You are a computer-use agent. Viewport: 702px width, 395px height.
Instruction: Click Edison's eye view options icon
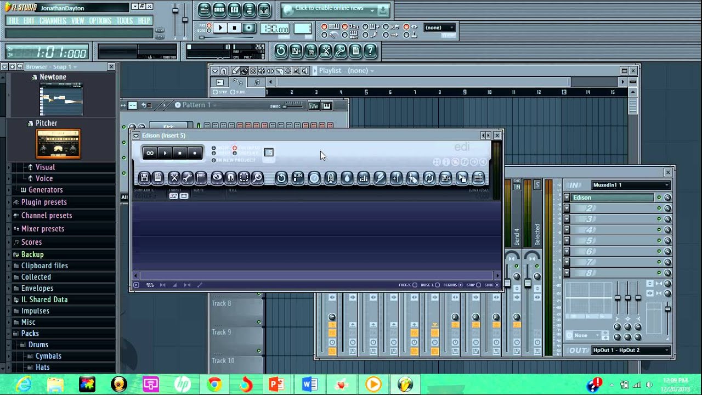[217, 177]
